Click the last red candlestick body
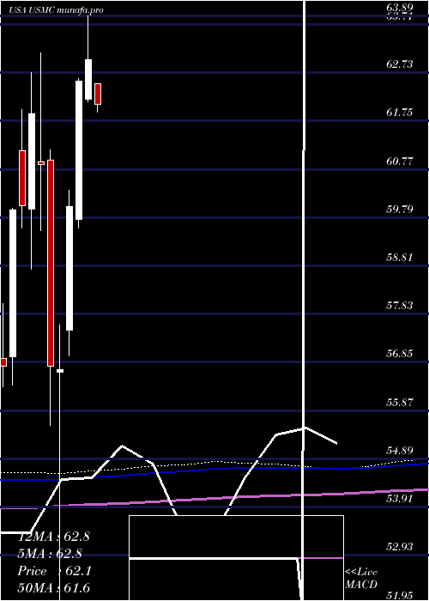Viewport: 429px width, 601px height. (x=98, y=94)
